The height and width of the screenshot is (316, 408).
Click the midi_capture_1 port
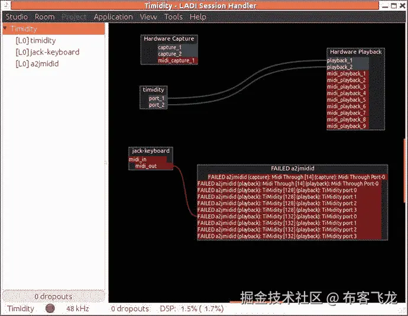tap(178, 60)
